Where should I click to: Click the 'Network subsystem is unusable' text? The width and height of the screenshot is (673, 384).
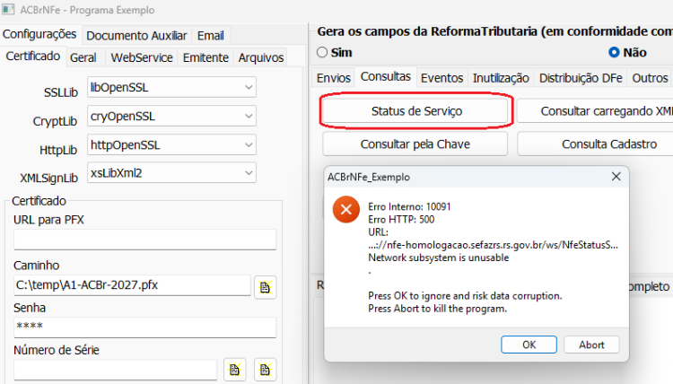[438, 257]
